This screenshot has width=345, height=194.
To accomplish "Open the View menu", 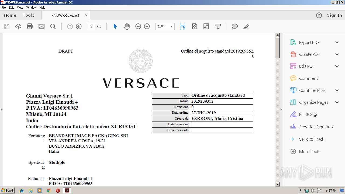I will [20, 8].
